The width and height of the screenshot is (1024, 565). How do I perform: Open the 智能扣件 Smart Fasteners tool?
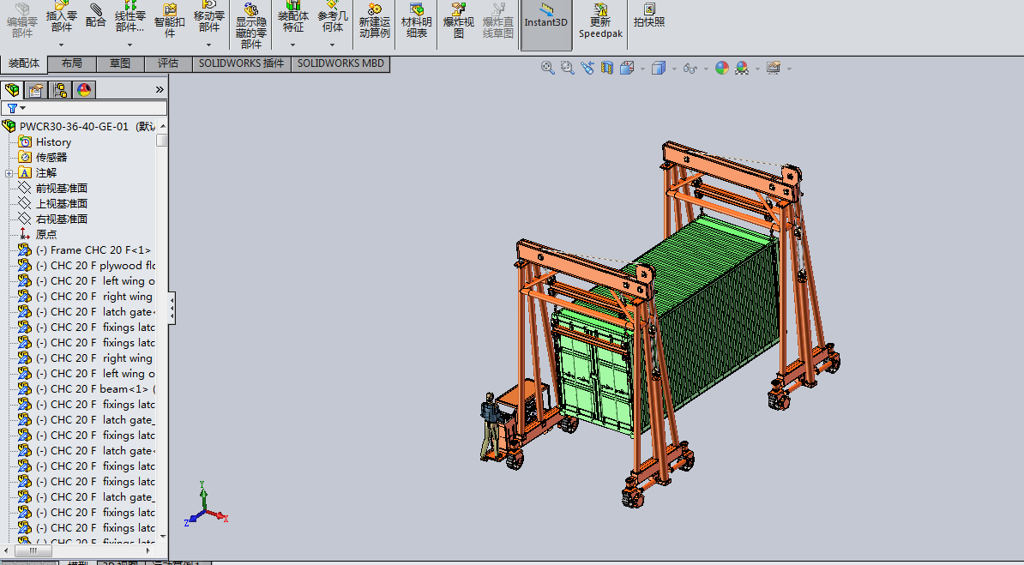pyautogui.click(x=169, y=21)
